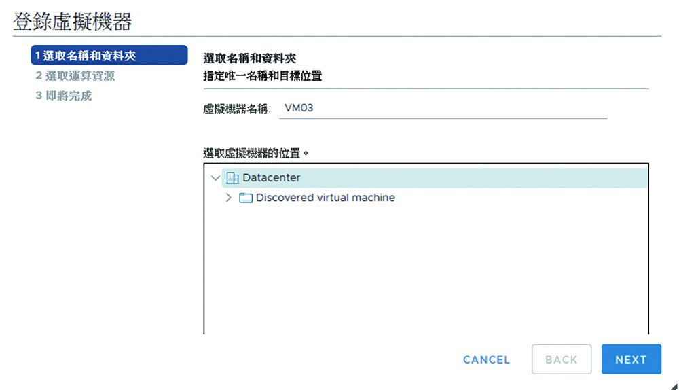Screen dimensions: 679x390
Task: Click the 指定唯一名稱和目標位置 subtitle
Action: 262,76
